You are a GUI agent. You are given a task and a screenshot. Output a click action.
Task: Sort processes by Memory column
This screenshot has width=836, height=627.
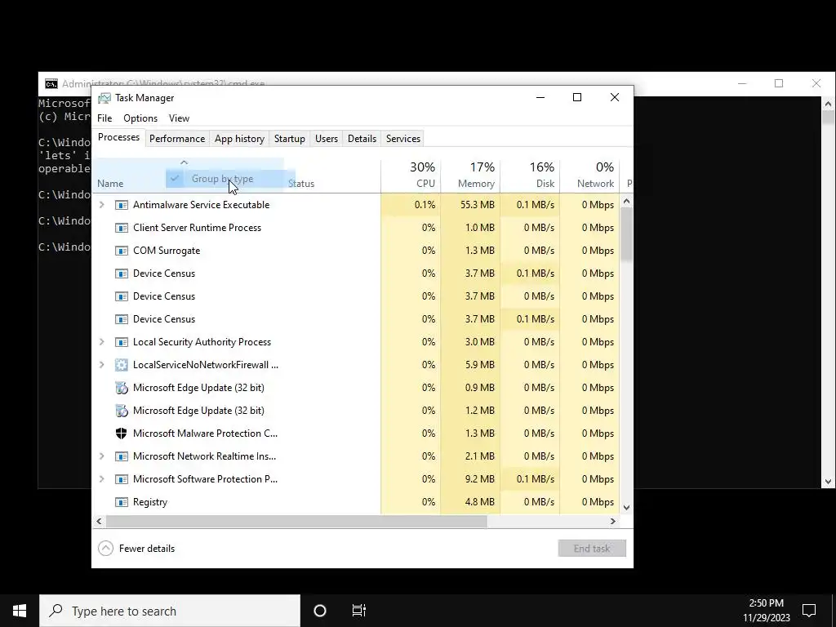pos(471,176)
